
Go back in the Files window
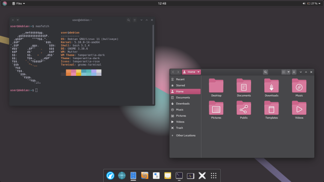pos(173,72)
